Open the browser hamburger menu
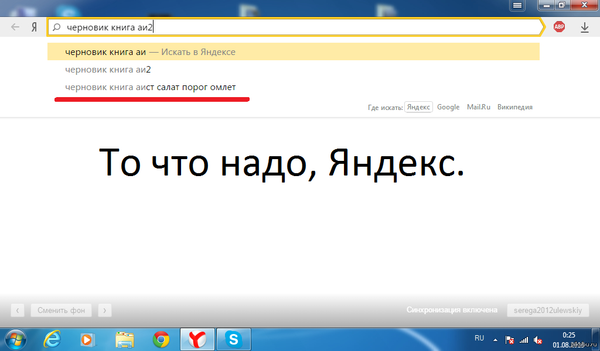The height and width of the screenshot is (351, 600). [517, 5]
